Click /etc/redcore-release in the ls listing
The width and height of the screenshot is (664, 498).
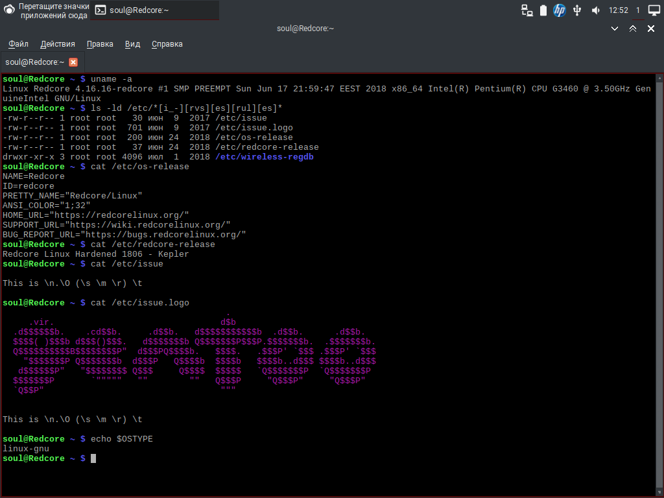[x=267, y=147]
